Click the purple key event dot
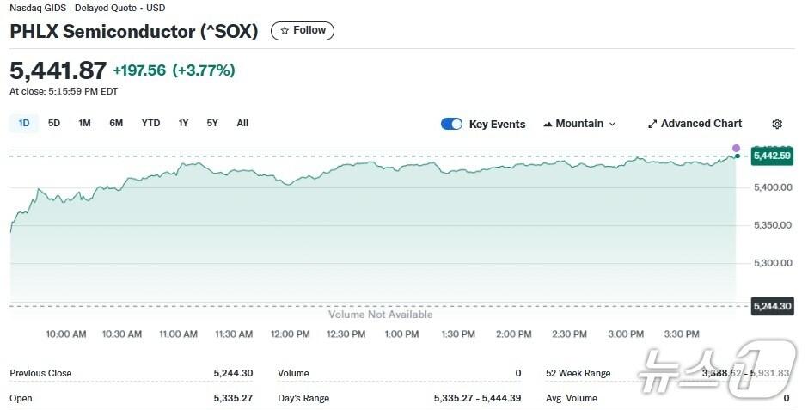 click(736, 148)
